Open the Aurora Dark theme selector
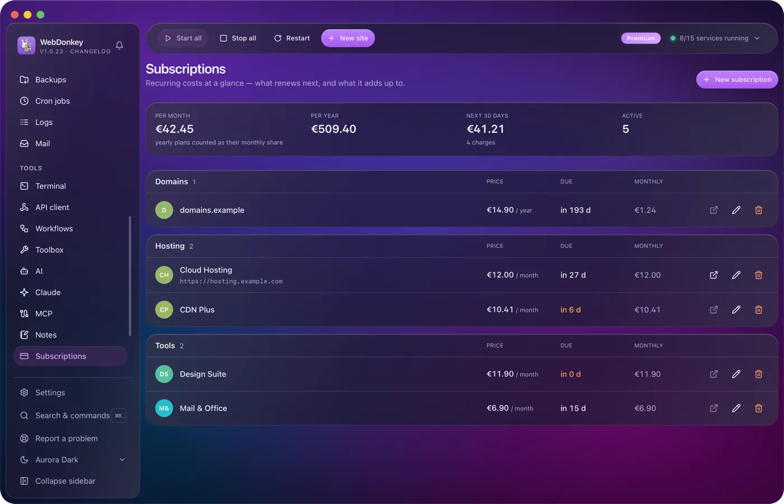Viewport: 784px width, 504px height. coord(72,460)
